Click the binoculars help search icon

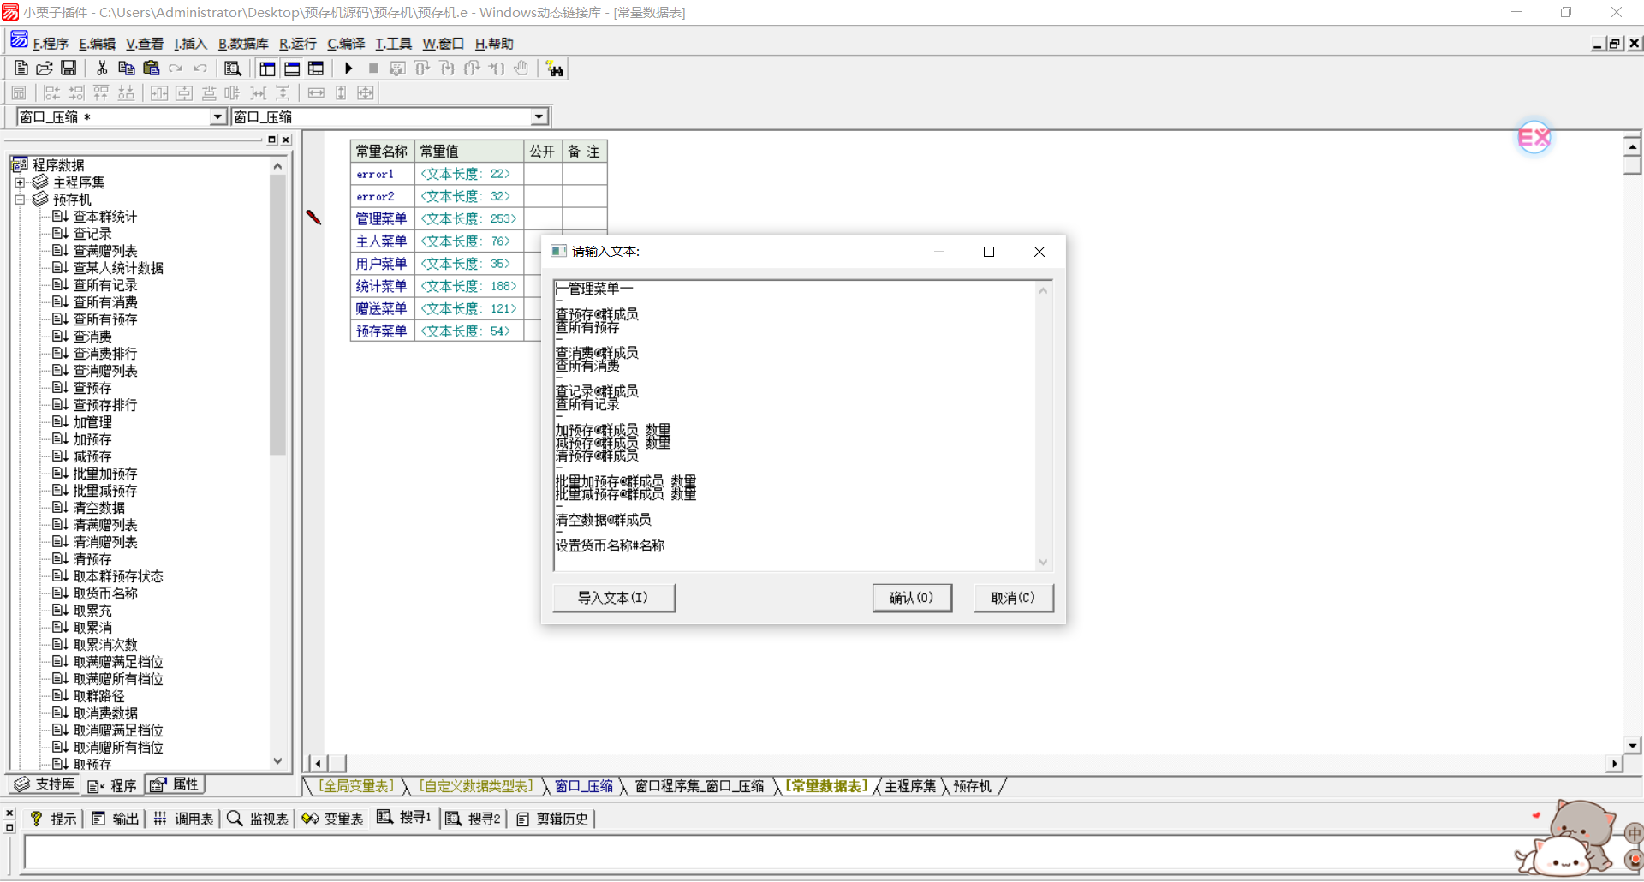point(555,69)
